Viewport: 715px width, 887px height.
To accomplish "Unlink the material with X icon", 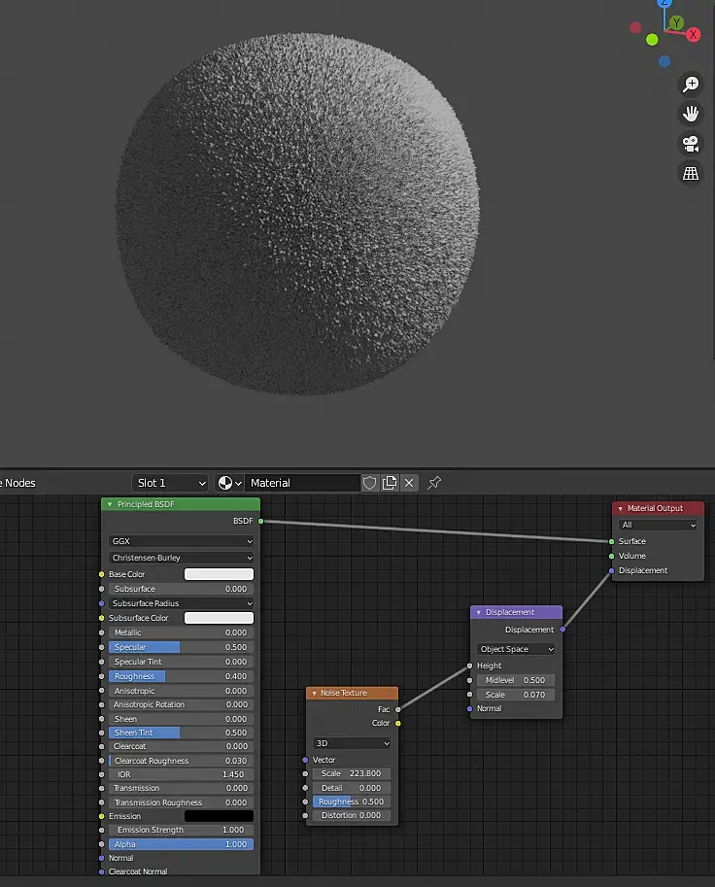I will [x=409, y=483].
